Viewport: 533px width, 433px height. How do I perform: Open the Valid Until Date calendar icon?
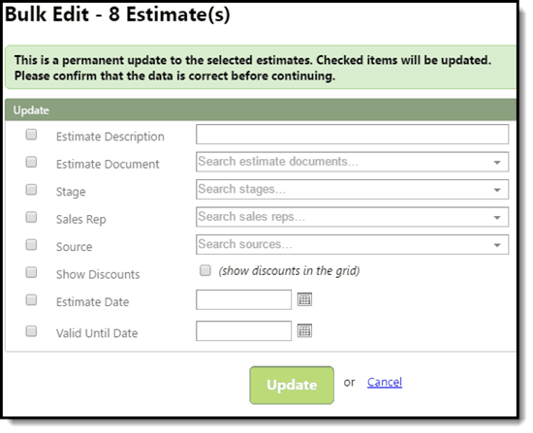(304, 330)
